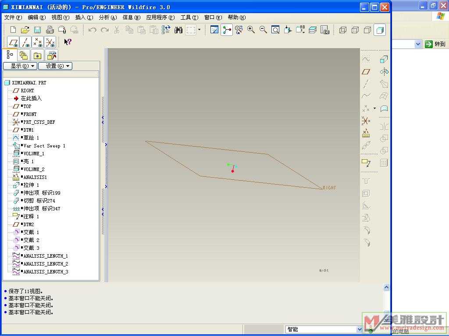Toggle the spin center display
The image size is (449, 336).
(x=227, y=30)
